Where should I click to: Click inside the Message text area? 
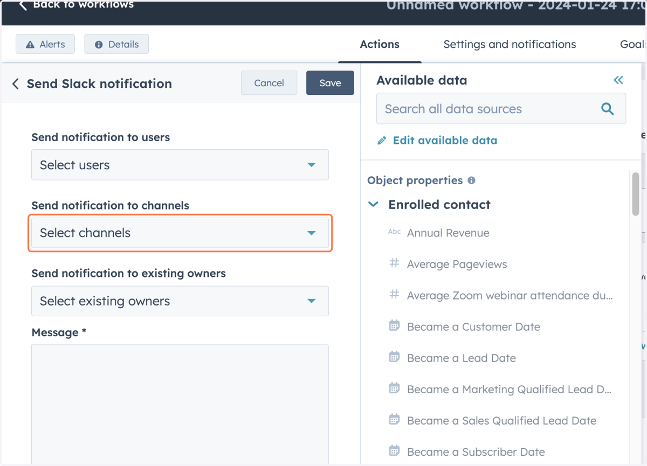click(x=180, y=404)
